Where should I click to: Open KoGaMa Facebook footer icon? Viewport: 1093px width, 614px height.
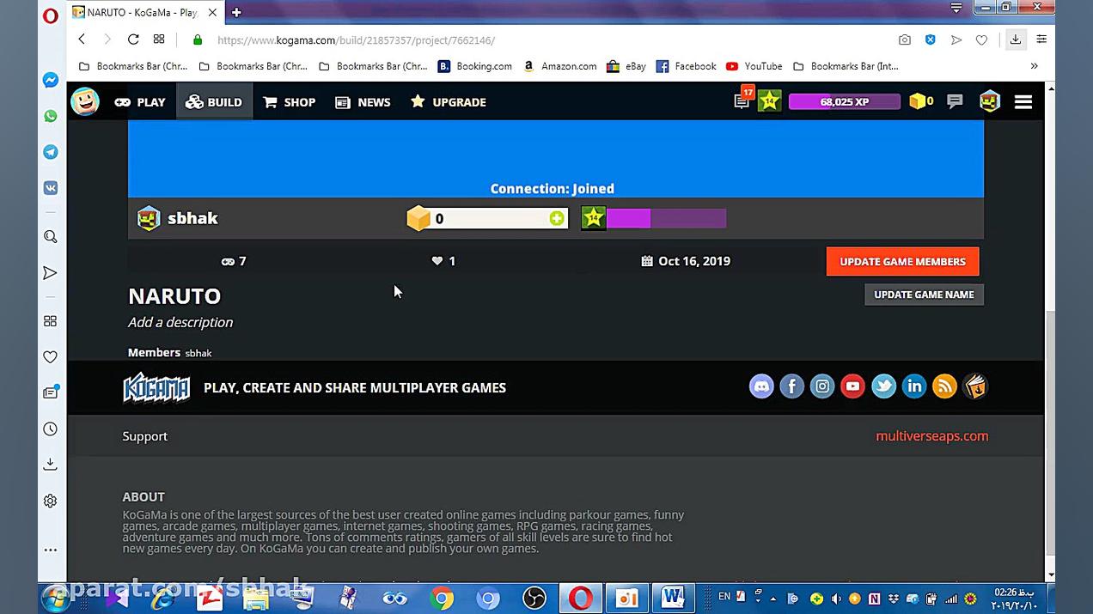[791, 386]
